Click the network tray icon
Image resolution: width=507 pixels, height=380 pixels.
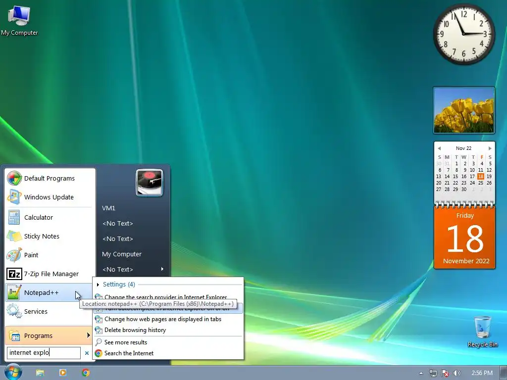click(433, 373)
